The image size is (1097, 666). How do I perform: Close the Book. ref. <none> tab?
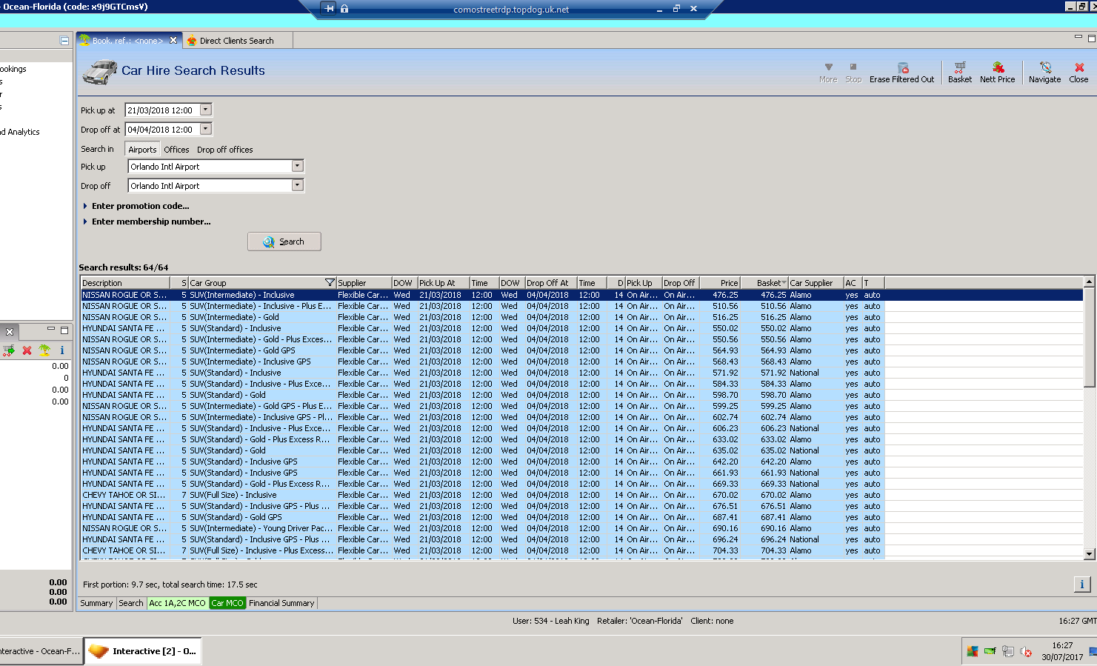point(173,40)
